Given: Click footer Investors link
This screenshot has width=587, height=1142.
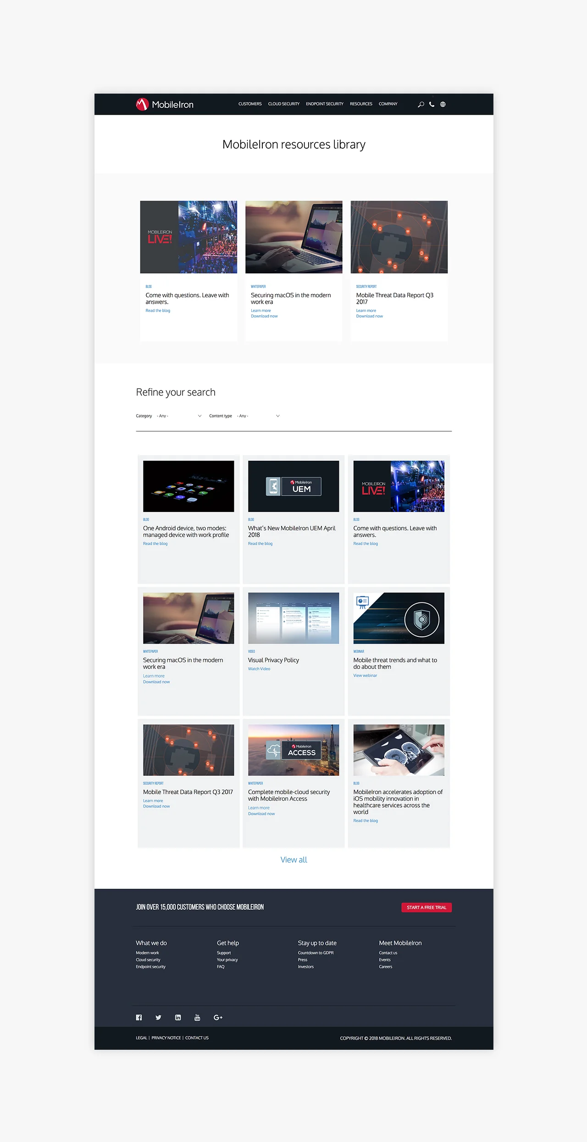Looking at the screenshot, I should (306, 967).
